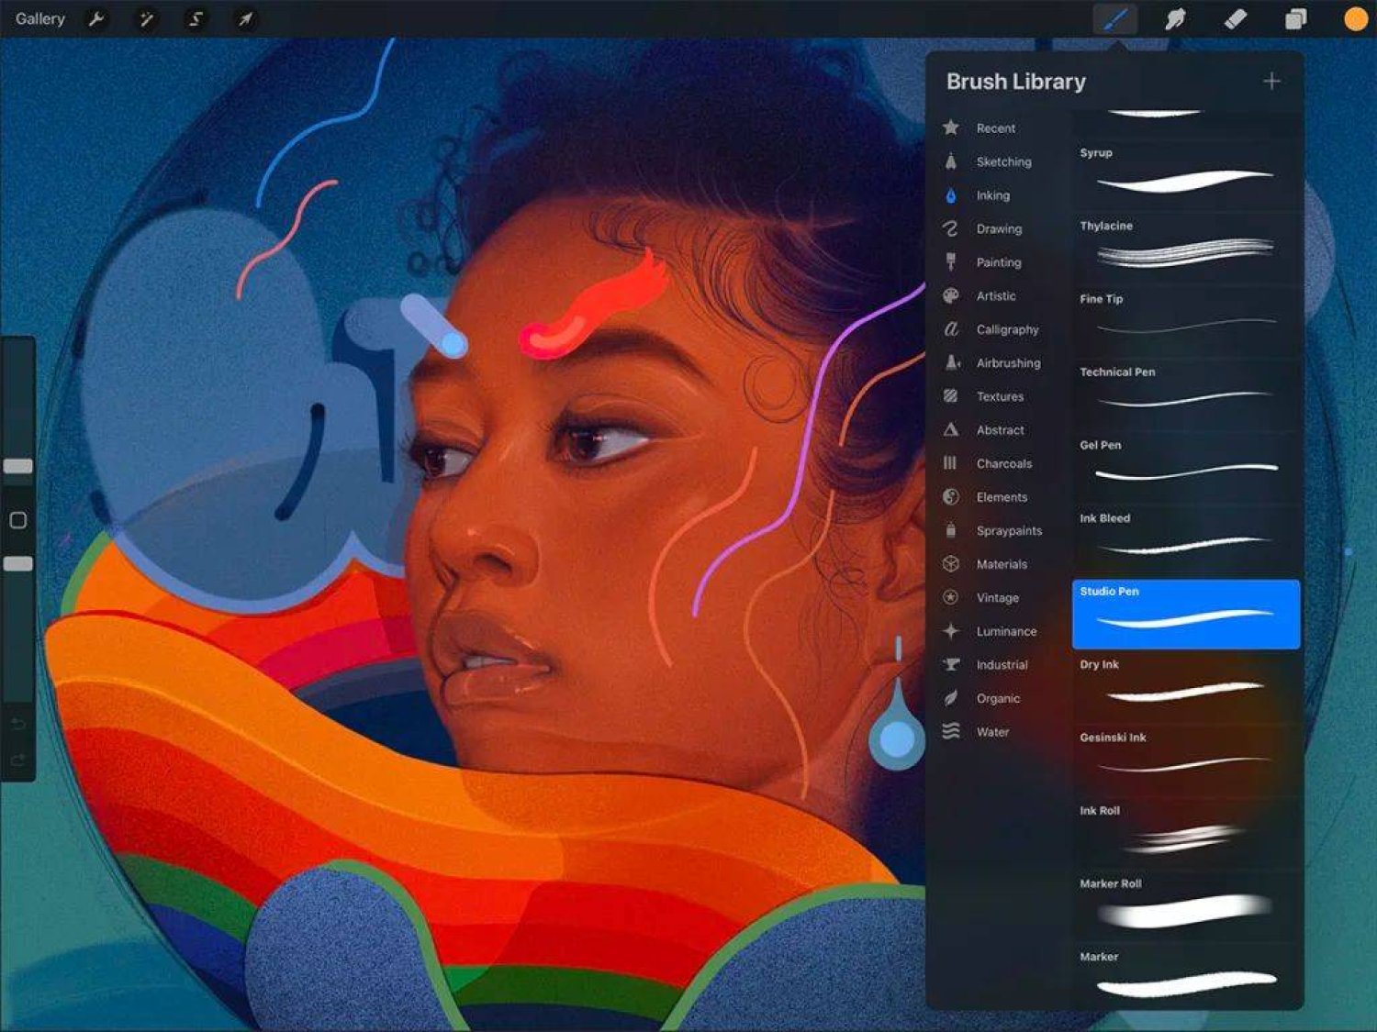Choose the Airbrushing brush set
Screen dimensions: 1377x1032
tap(1007, 363)
